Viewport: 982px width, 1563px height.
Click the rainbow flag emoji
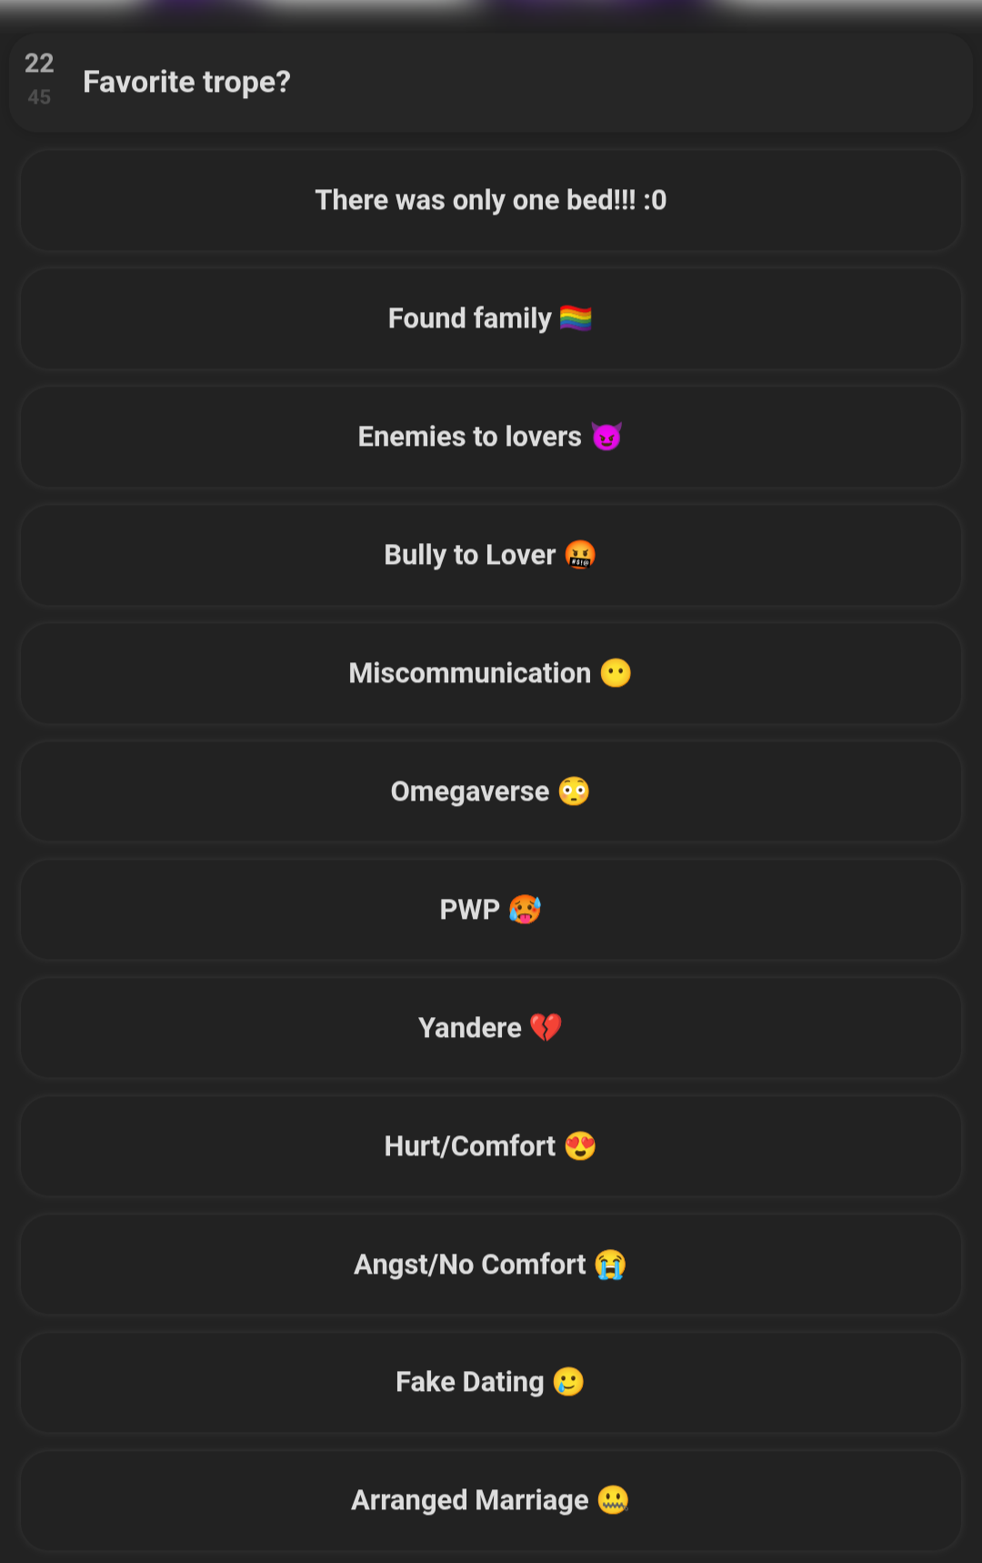[x=576, y=318]
